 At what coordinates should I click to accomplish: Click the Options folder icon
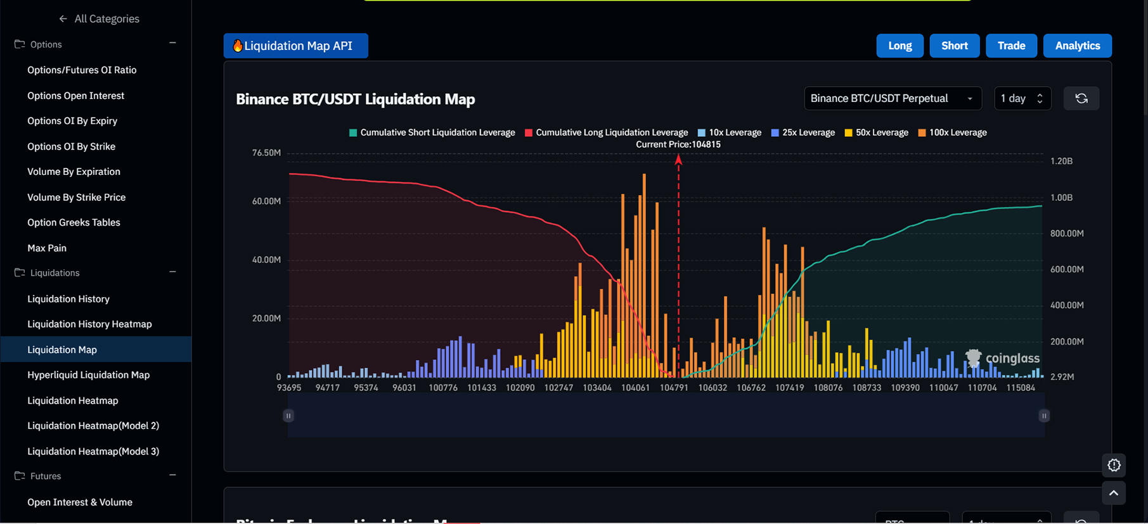click(x=20, y=44)
